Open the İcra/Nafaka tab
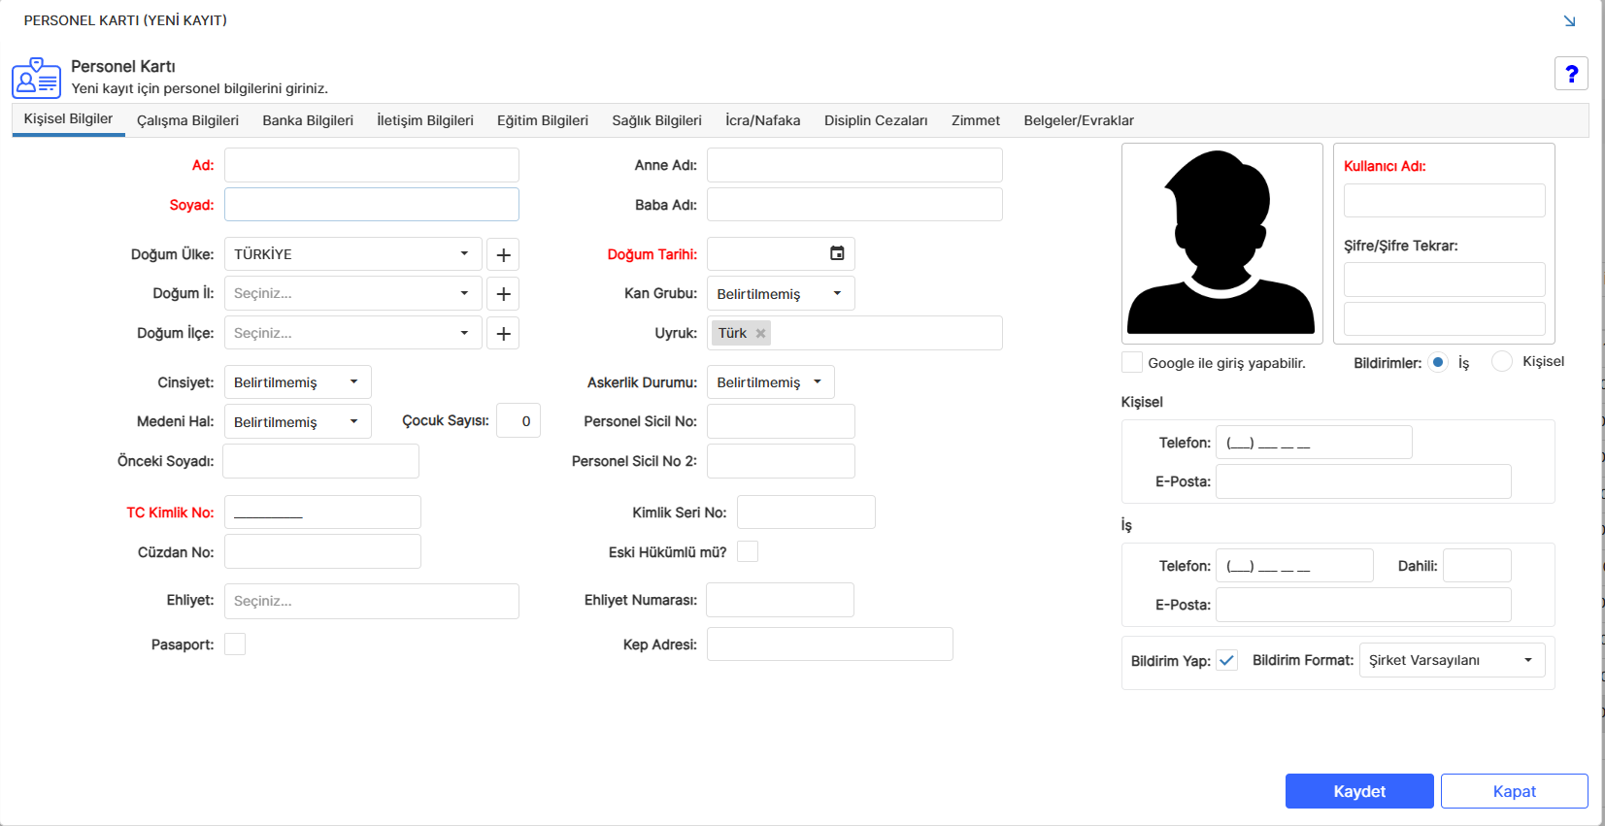The image size is (1605, 826). click(x=763, y=120)
